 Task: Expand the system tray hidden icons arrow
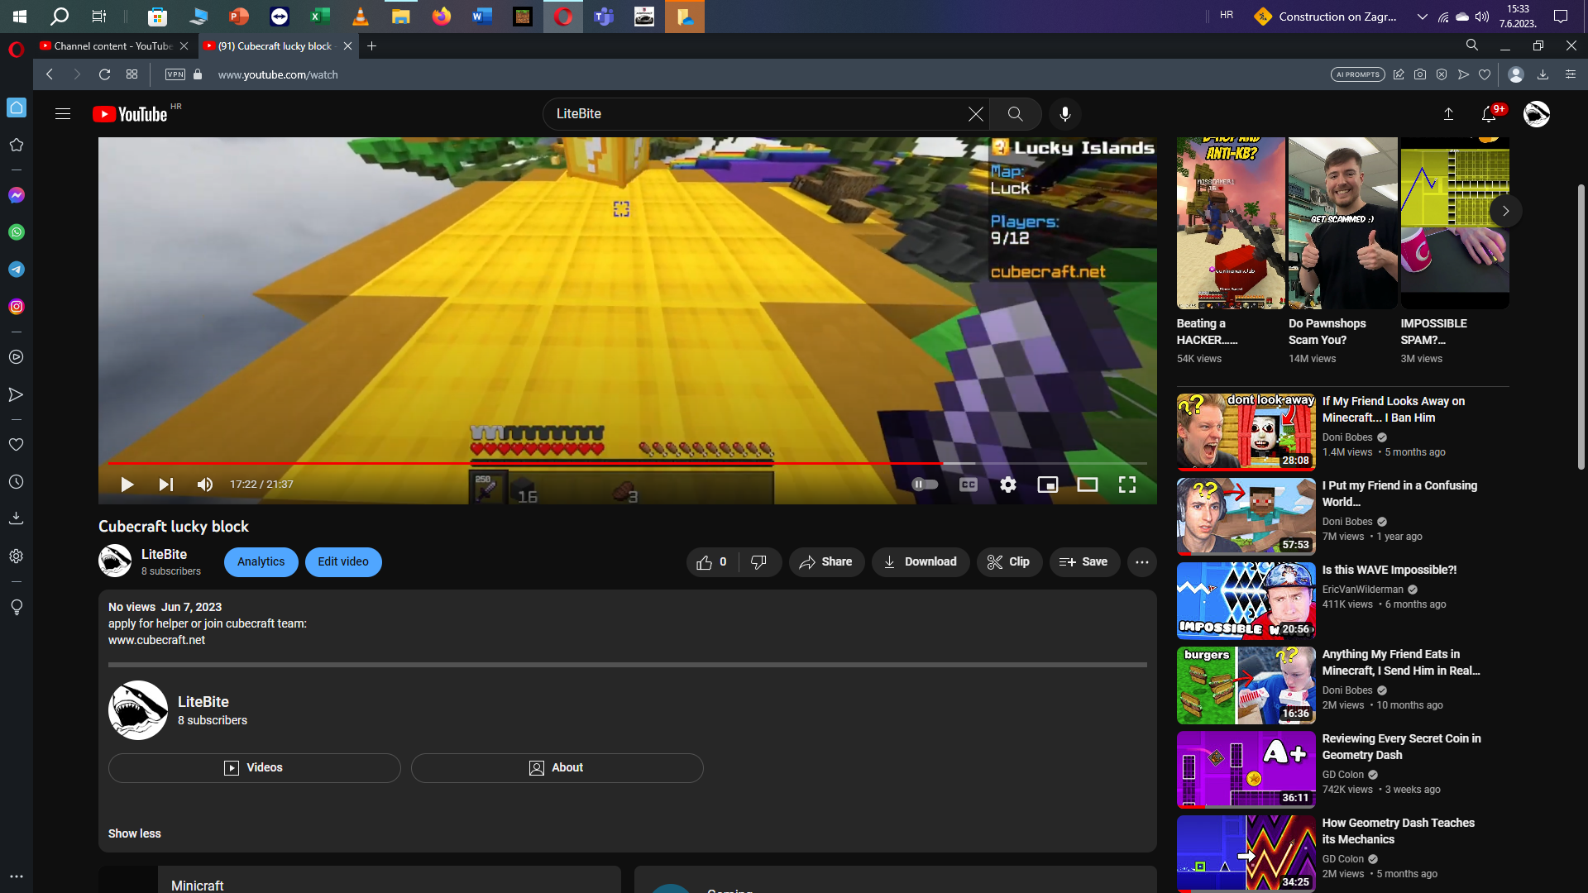pos(1423,17)
